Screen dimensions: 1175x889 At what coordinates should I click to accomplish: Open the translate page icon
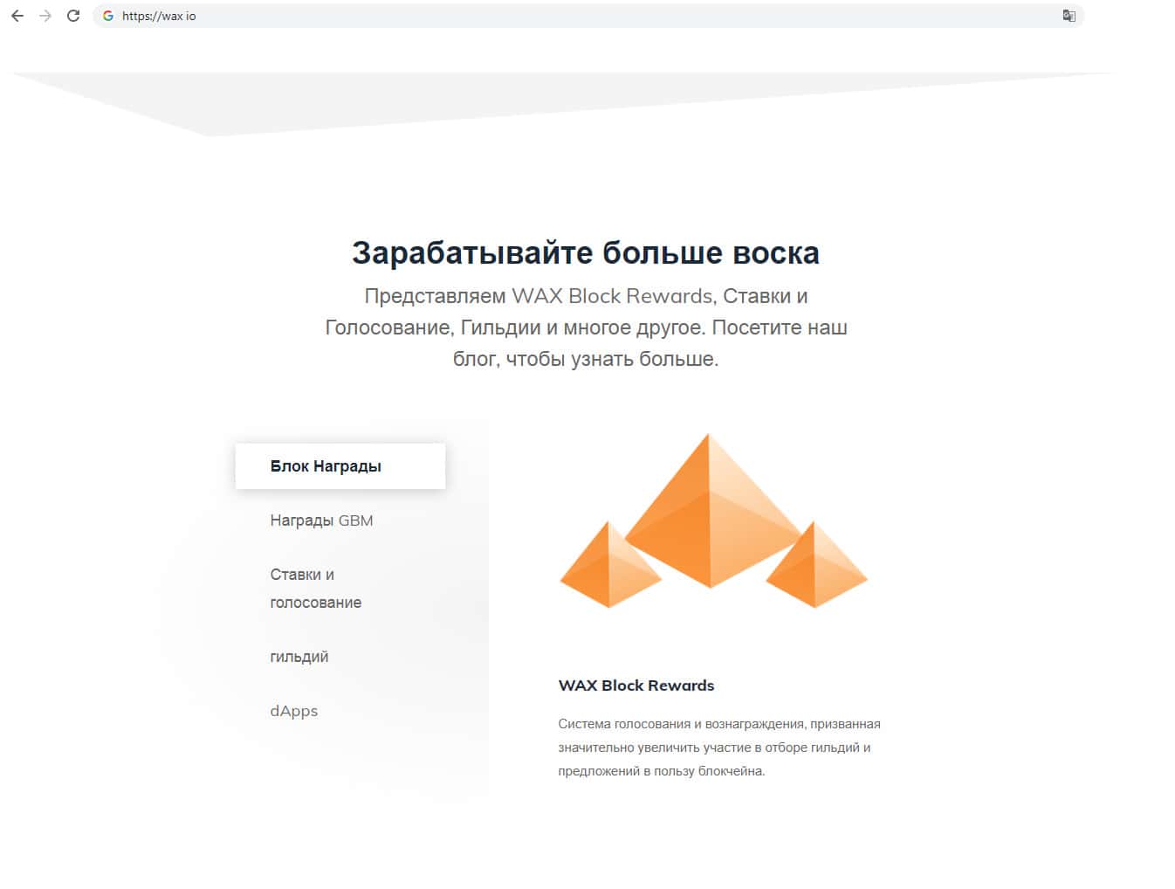coord(1068,16)
